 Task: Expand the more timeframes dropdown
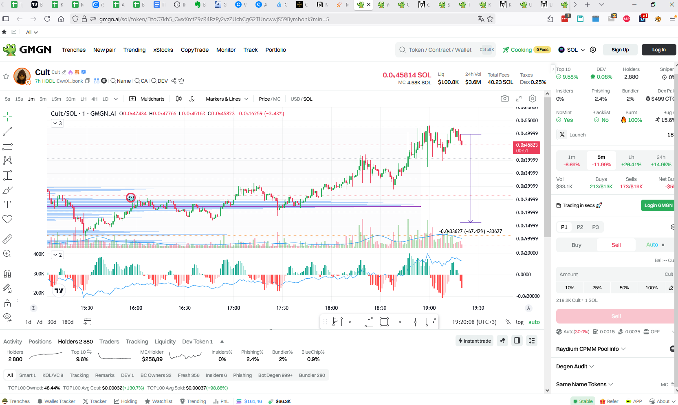[116, 99]
